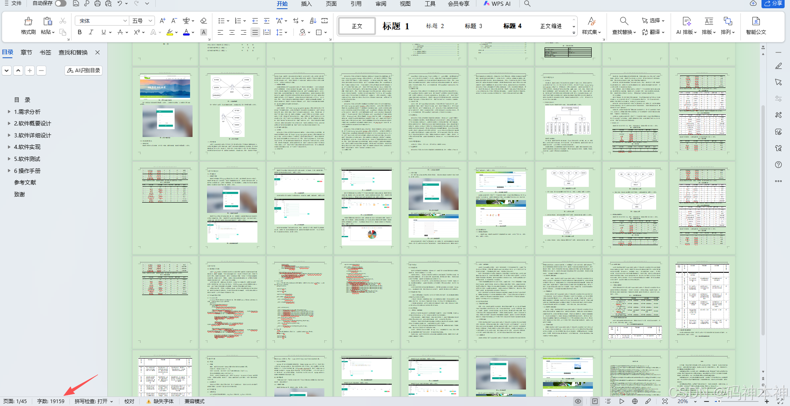
Task: Click the fullscreen icon in status bar
Action: point(780,401)
